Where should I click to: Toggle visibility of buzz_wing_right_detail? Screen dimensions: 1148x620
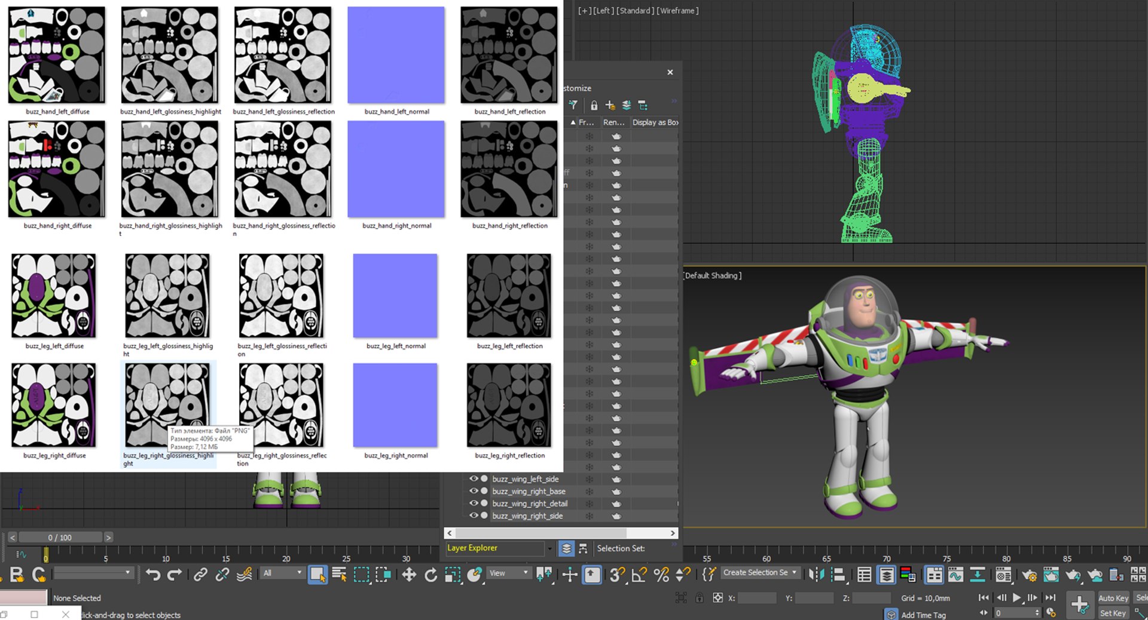474,503
